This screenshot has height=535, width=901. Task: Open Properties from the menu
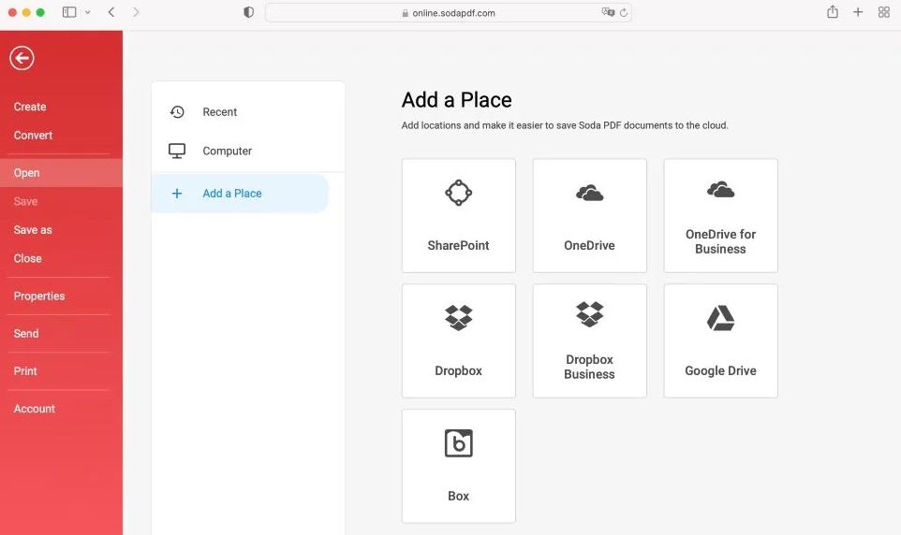click(39, 296)
